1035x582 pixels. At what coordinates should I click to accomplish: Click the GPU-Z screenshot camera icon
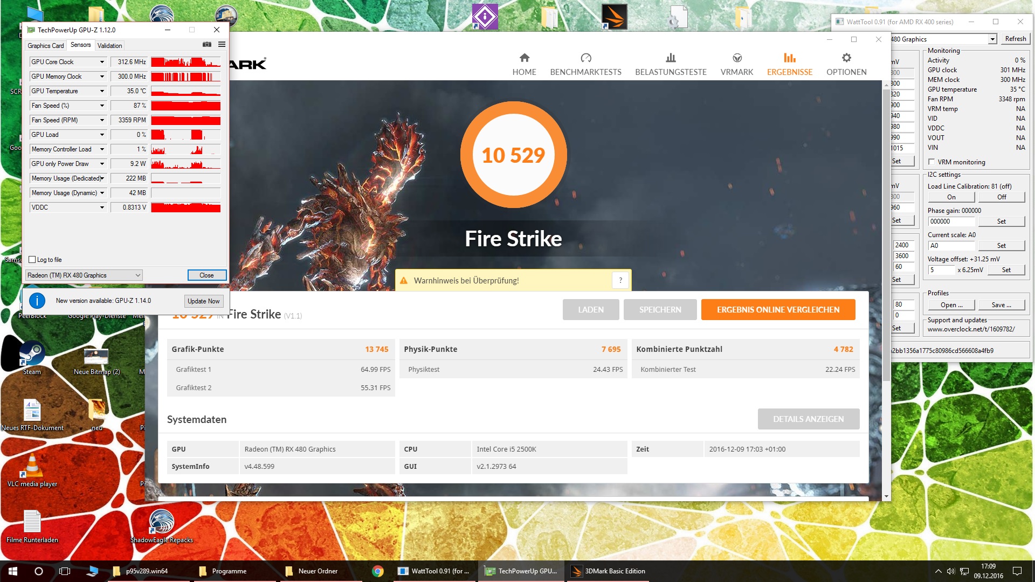[206, 45]
